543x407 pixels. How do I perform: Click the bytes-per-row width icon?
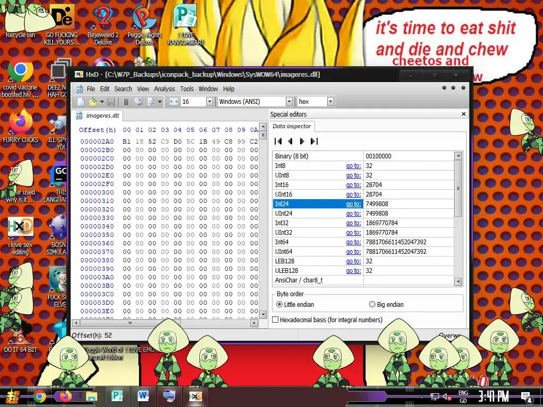(x=174, y=101)
